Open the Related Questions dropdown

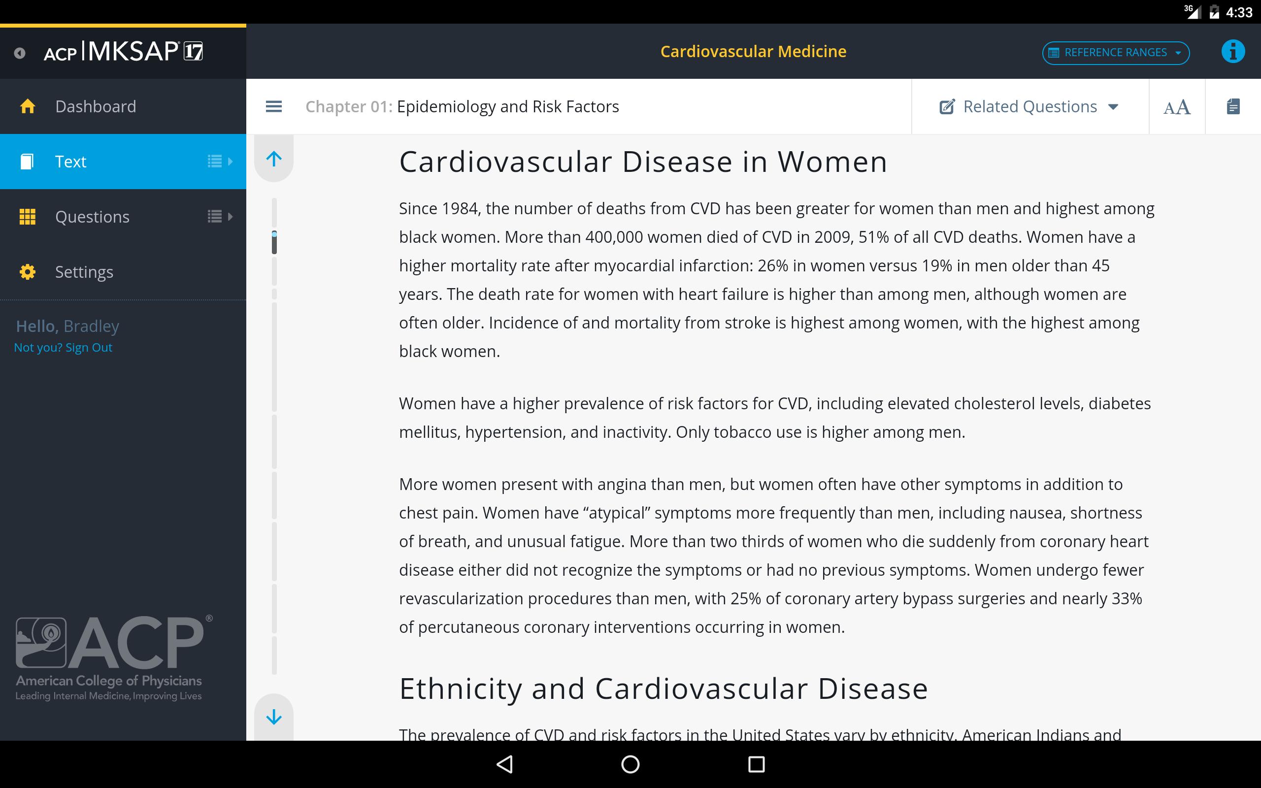pos(1029,107)
